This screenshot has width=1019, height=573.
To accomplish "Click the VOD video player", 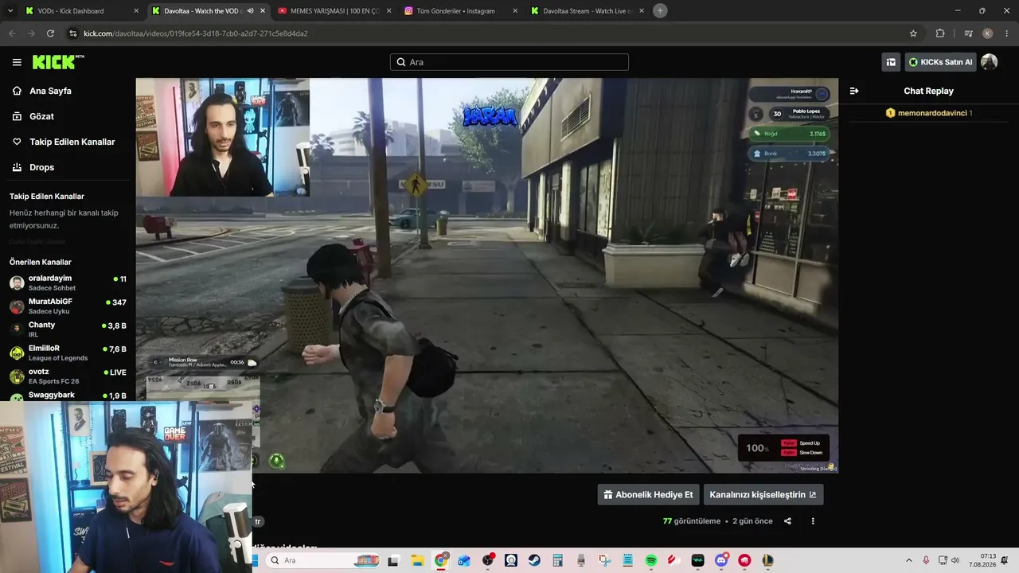I will pos(486,275).
